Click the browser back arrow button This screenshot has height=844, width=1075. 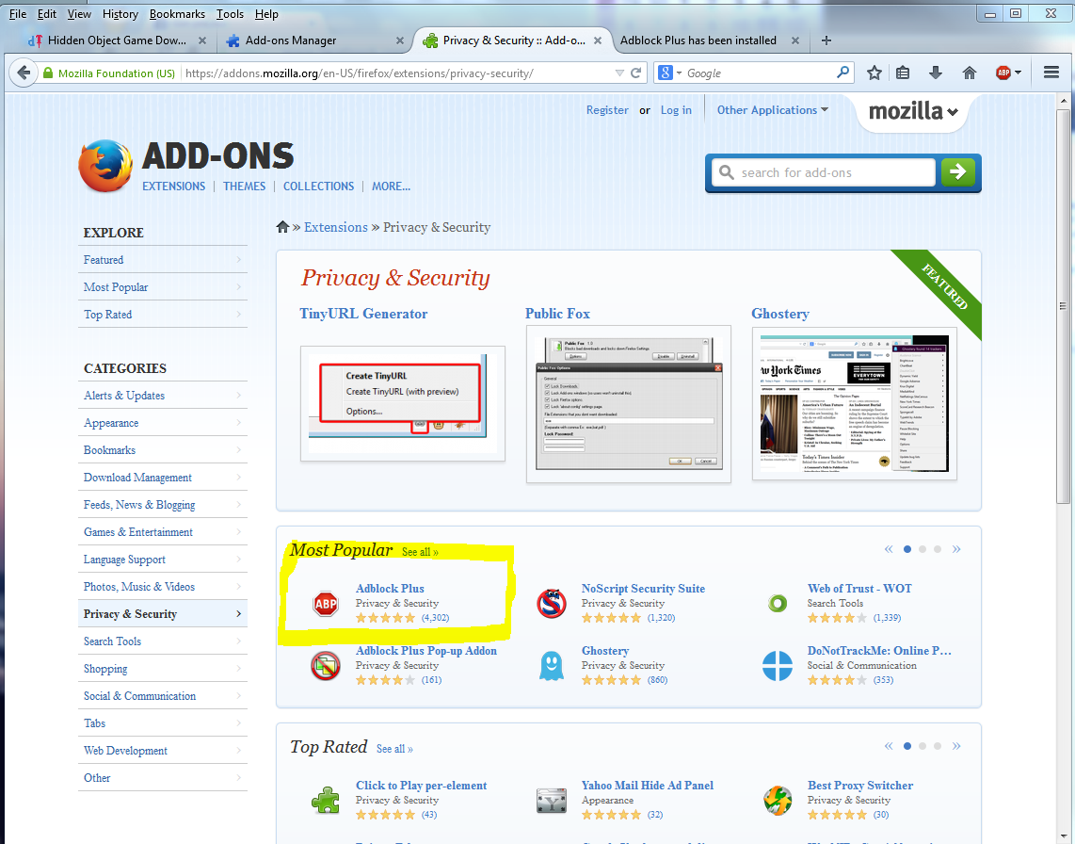coord(24,73)
